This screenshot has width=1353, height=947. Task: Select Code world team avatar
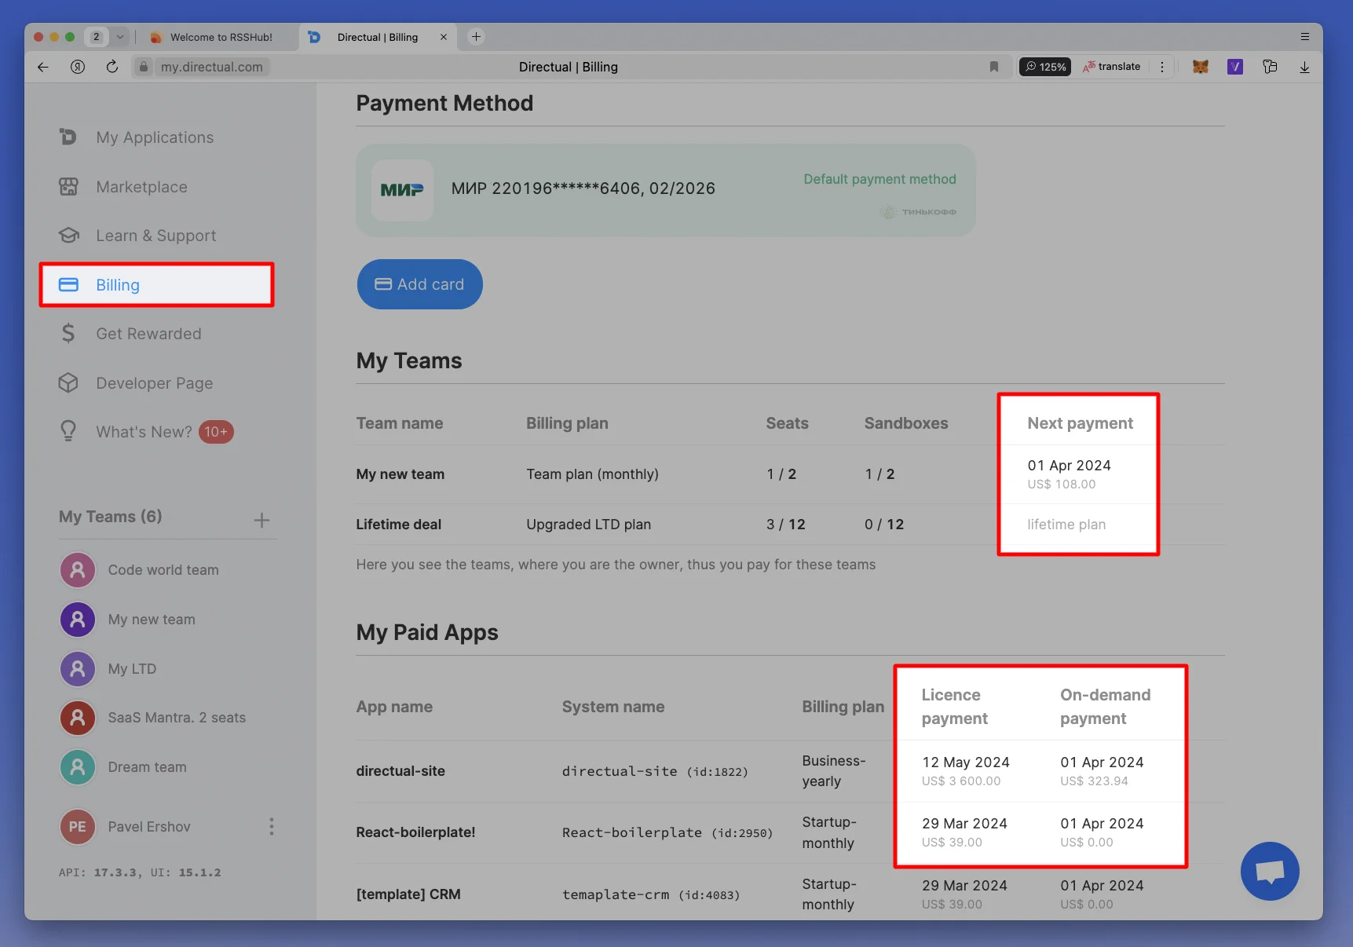click(78, 570)
